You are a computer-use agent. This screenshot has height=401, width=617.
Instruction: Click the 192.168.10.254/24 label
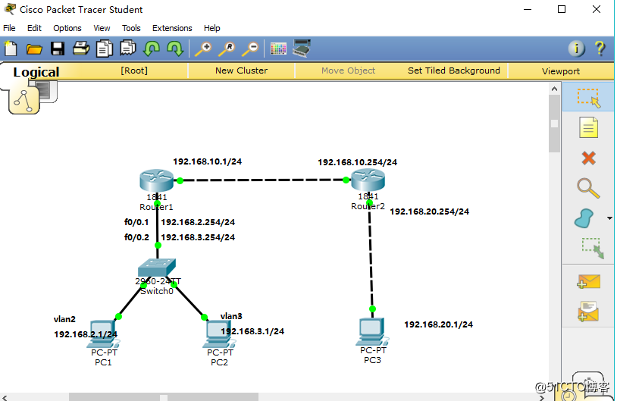coord(357,162)
